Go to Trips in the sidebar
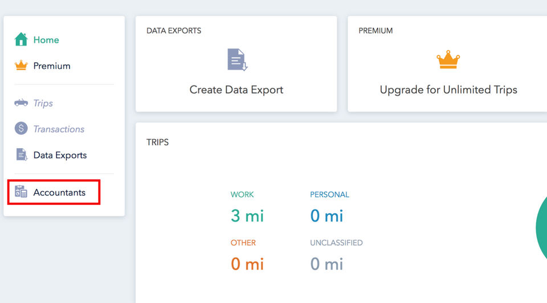547x303 pixels. coord(43,103)
